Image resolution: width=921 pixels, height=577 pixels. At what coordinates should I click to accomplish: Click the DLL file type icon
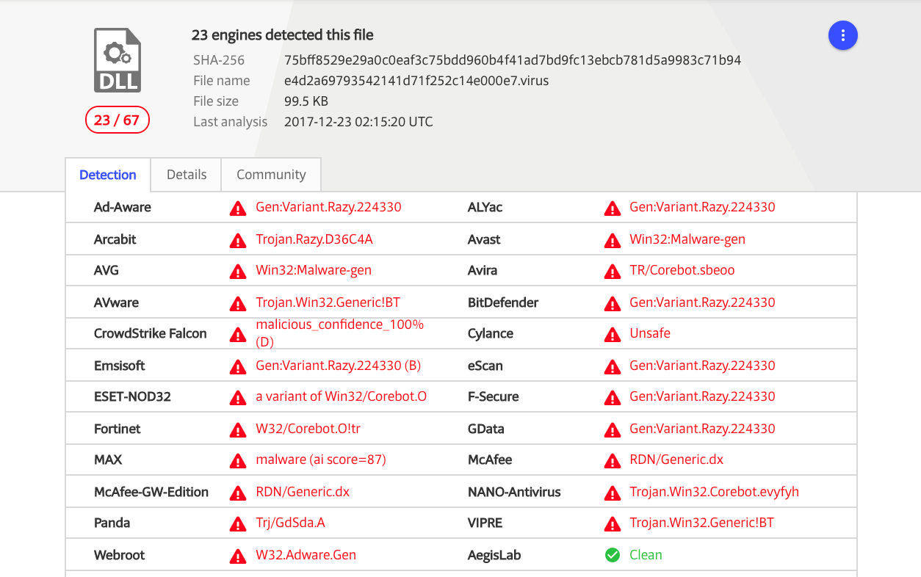click(118, 60)
